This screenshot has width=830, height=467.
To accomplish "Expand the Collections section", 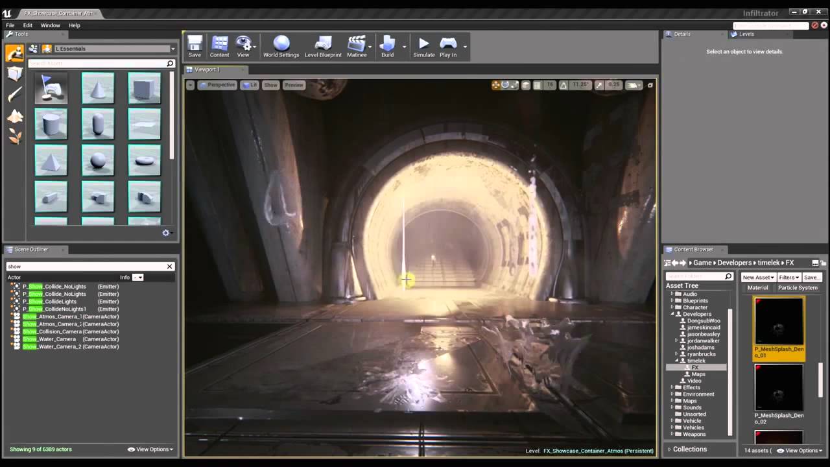I will pyautogui.click(x=689, y=449).
